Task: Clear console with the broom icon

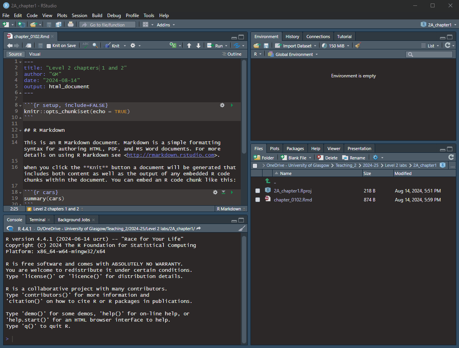Action: [x=242, y=228]
